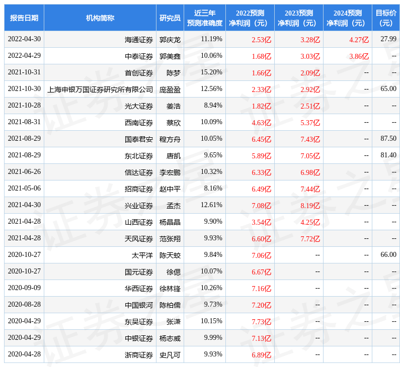
Task: Click the 2024预测净利润 column header
Action: click(x=348, y=18)
